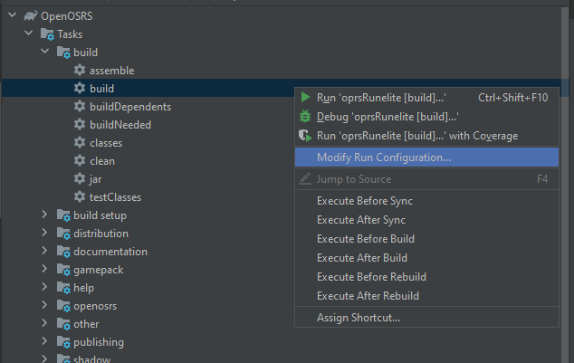Click the OpenOSRS Gradle elephant icon
This screenshot has width=574, height=363.
pos(31,15)
